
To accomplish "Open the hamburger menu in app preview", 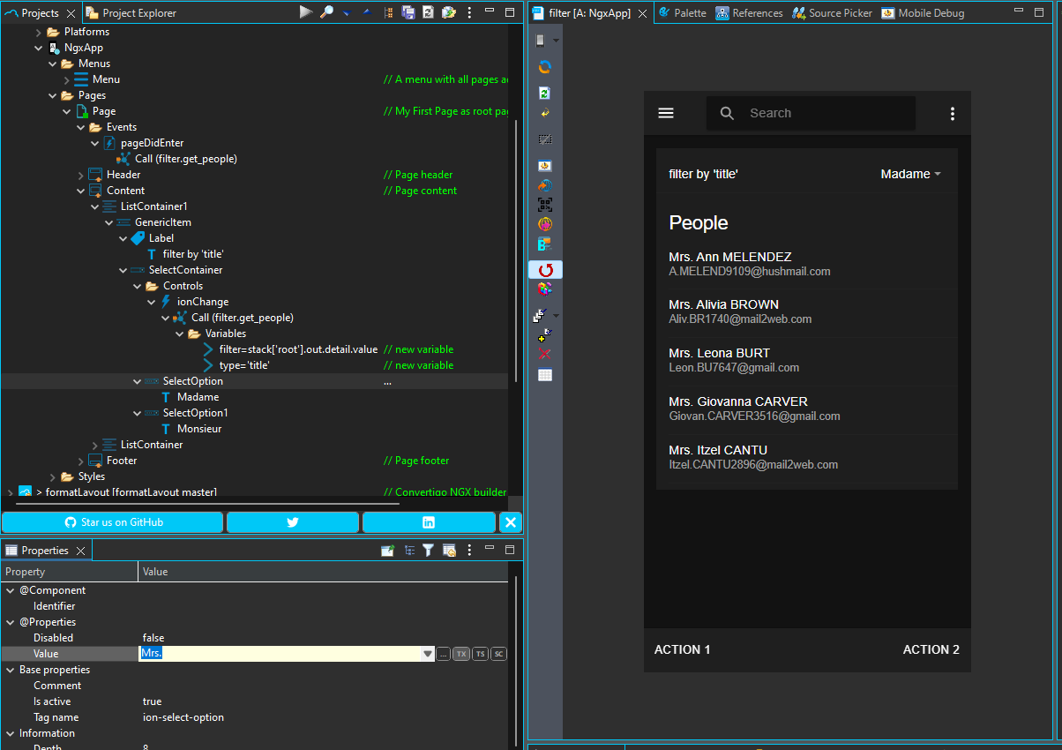I will point(666,113).
